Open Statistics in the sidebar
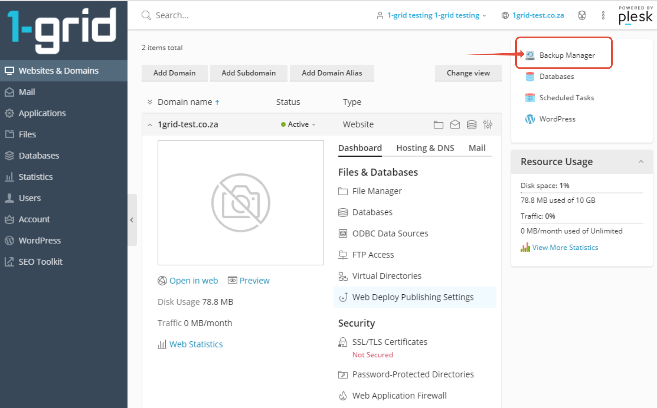 tap(63, 177)
